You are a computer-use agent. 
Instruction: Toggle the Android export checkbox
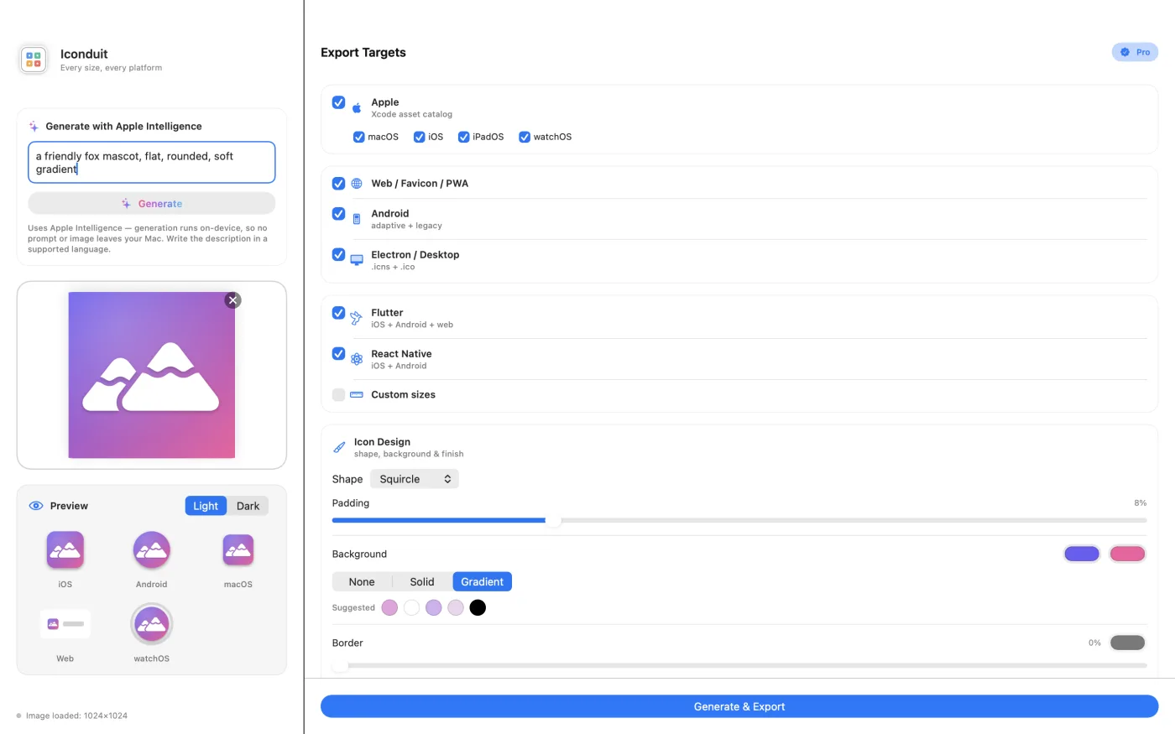tap(338, 214)
